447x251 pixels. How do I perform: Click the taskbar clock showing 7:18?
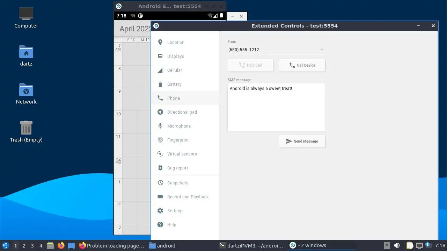[x=440, y=245]
